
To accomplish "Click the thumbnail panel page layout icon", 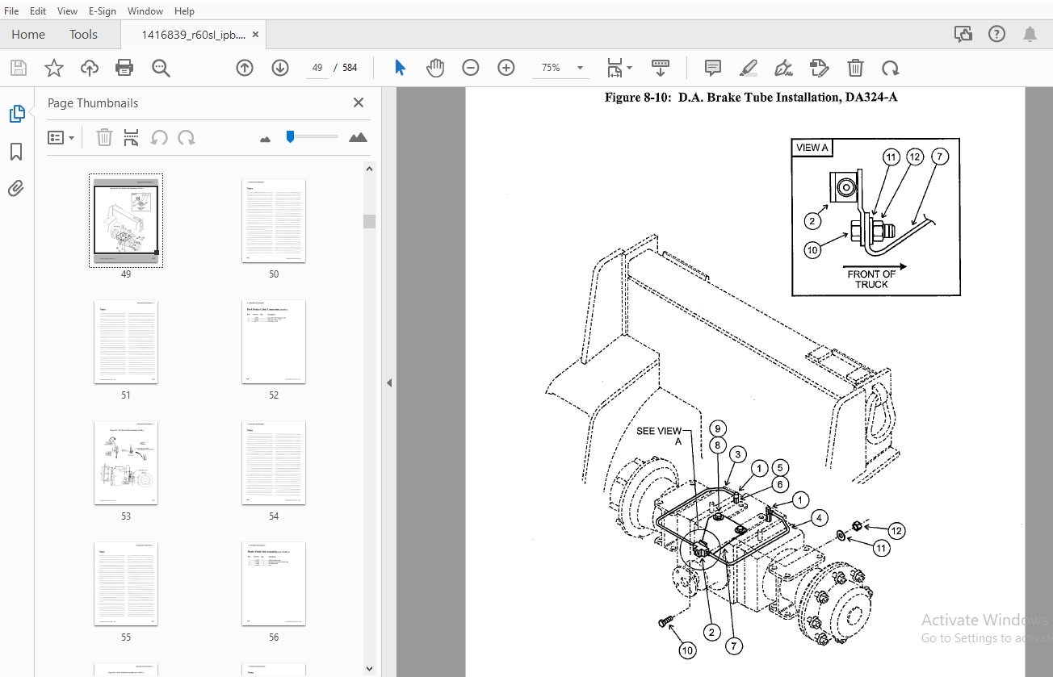I will [132, 137].
